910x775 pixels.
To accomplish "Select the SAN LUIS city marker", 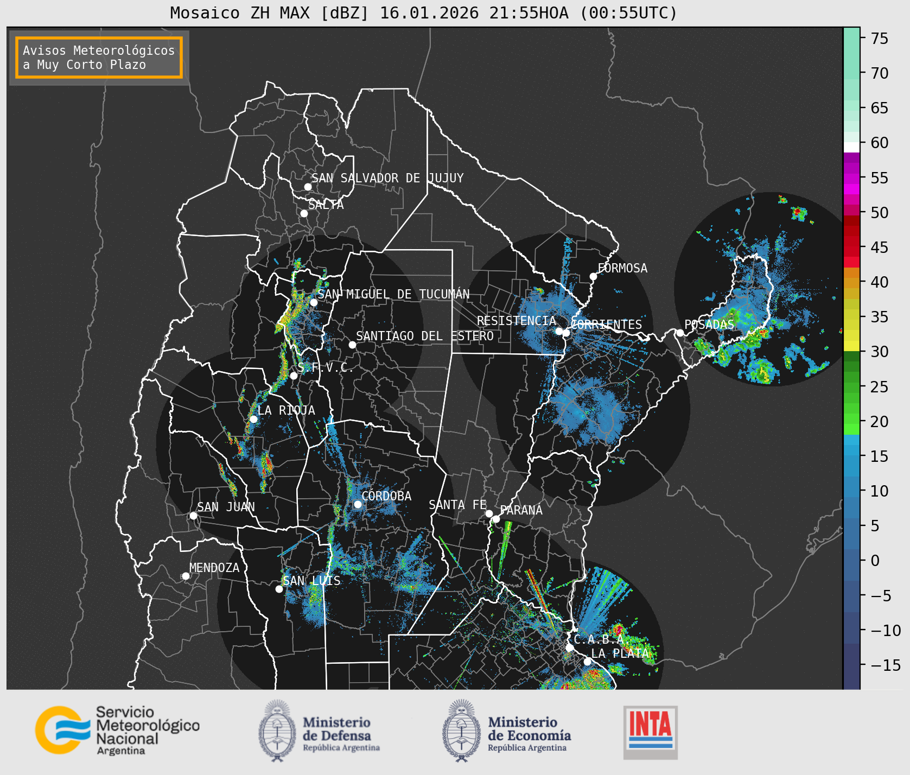I will click(x=279, y=589).
